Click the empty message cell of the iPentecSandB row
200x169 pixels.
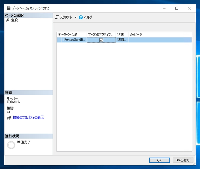click(x=160, y=40)
